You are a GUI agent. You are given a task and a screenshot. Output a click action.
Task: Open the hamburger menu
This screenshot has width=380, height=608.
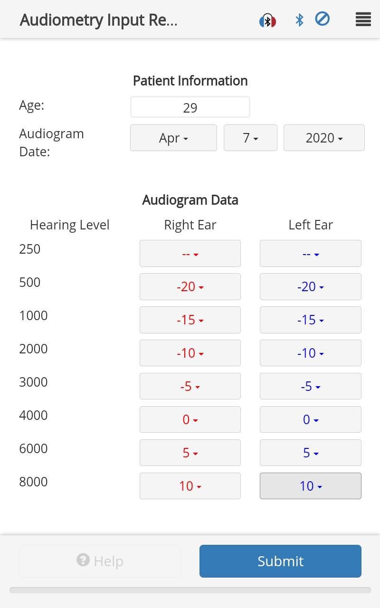(363, 20)
